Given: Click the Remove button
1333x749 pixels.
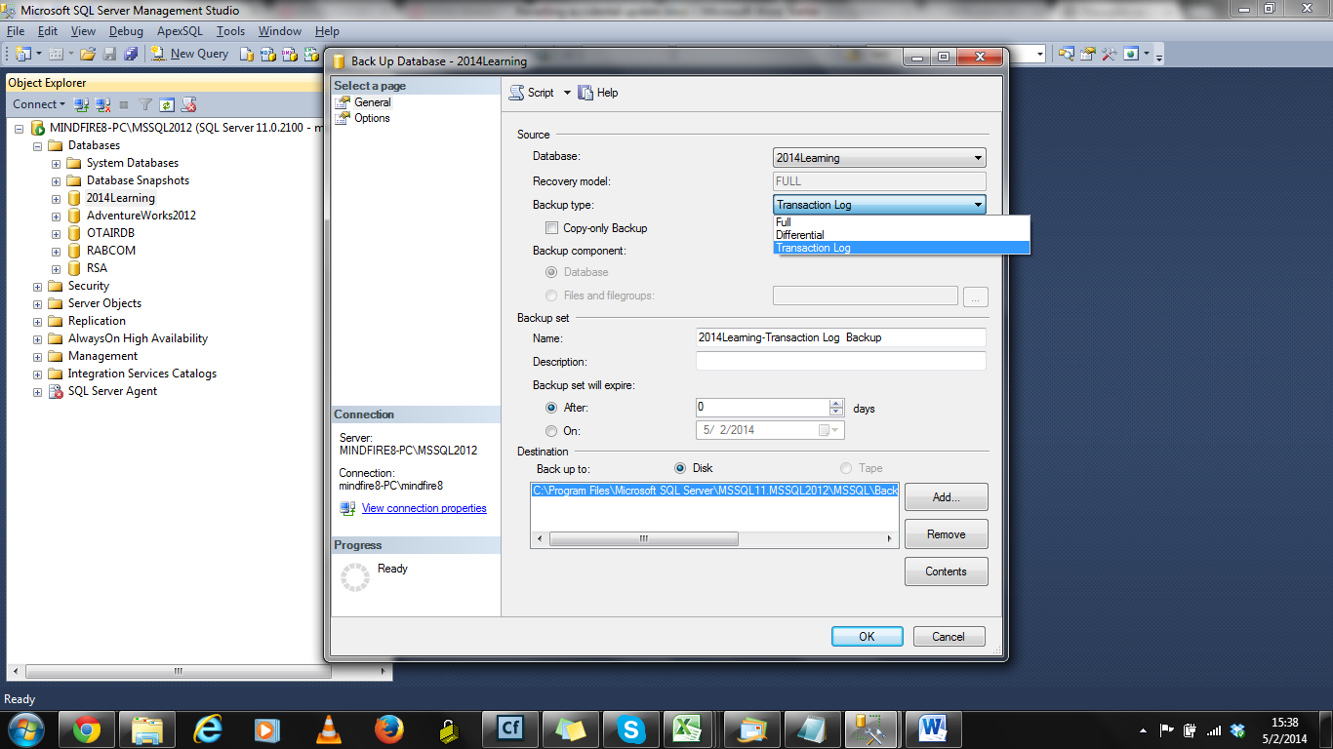Looking at the screenshot, I should tap(946, 534).
